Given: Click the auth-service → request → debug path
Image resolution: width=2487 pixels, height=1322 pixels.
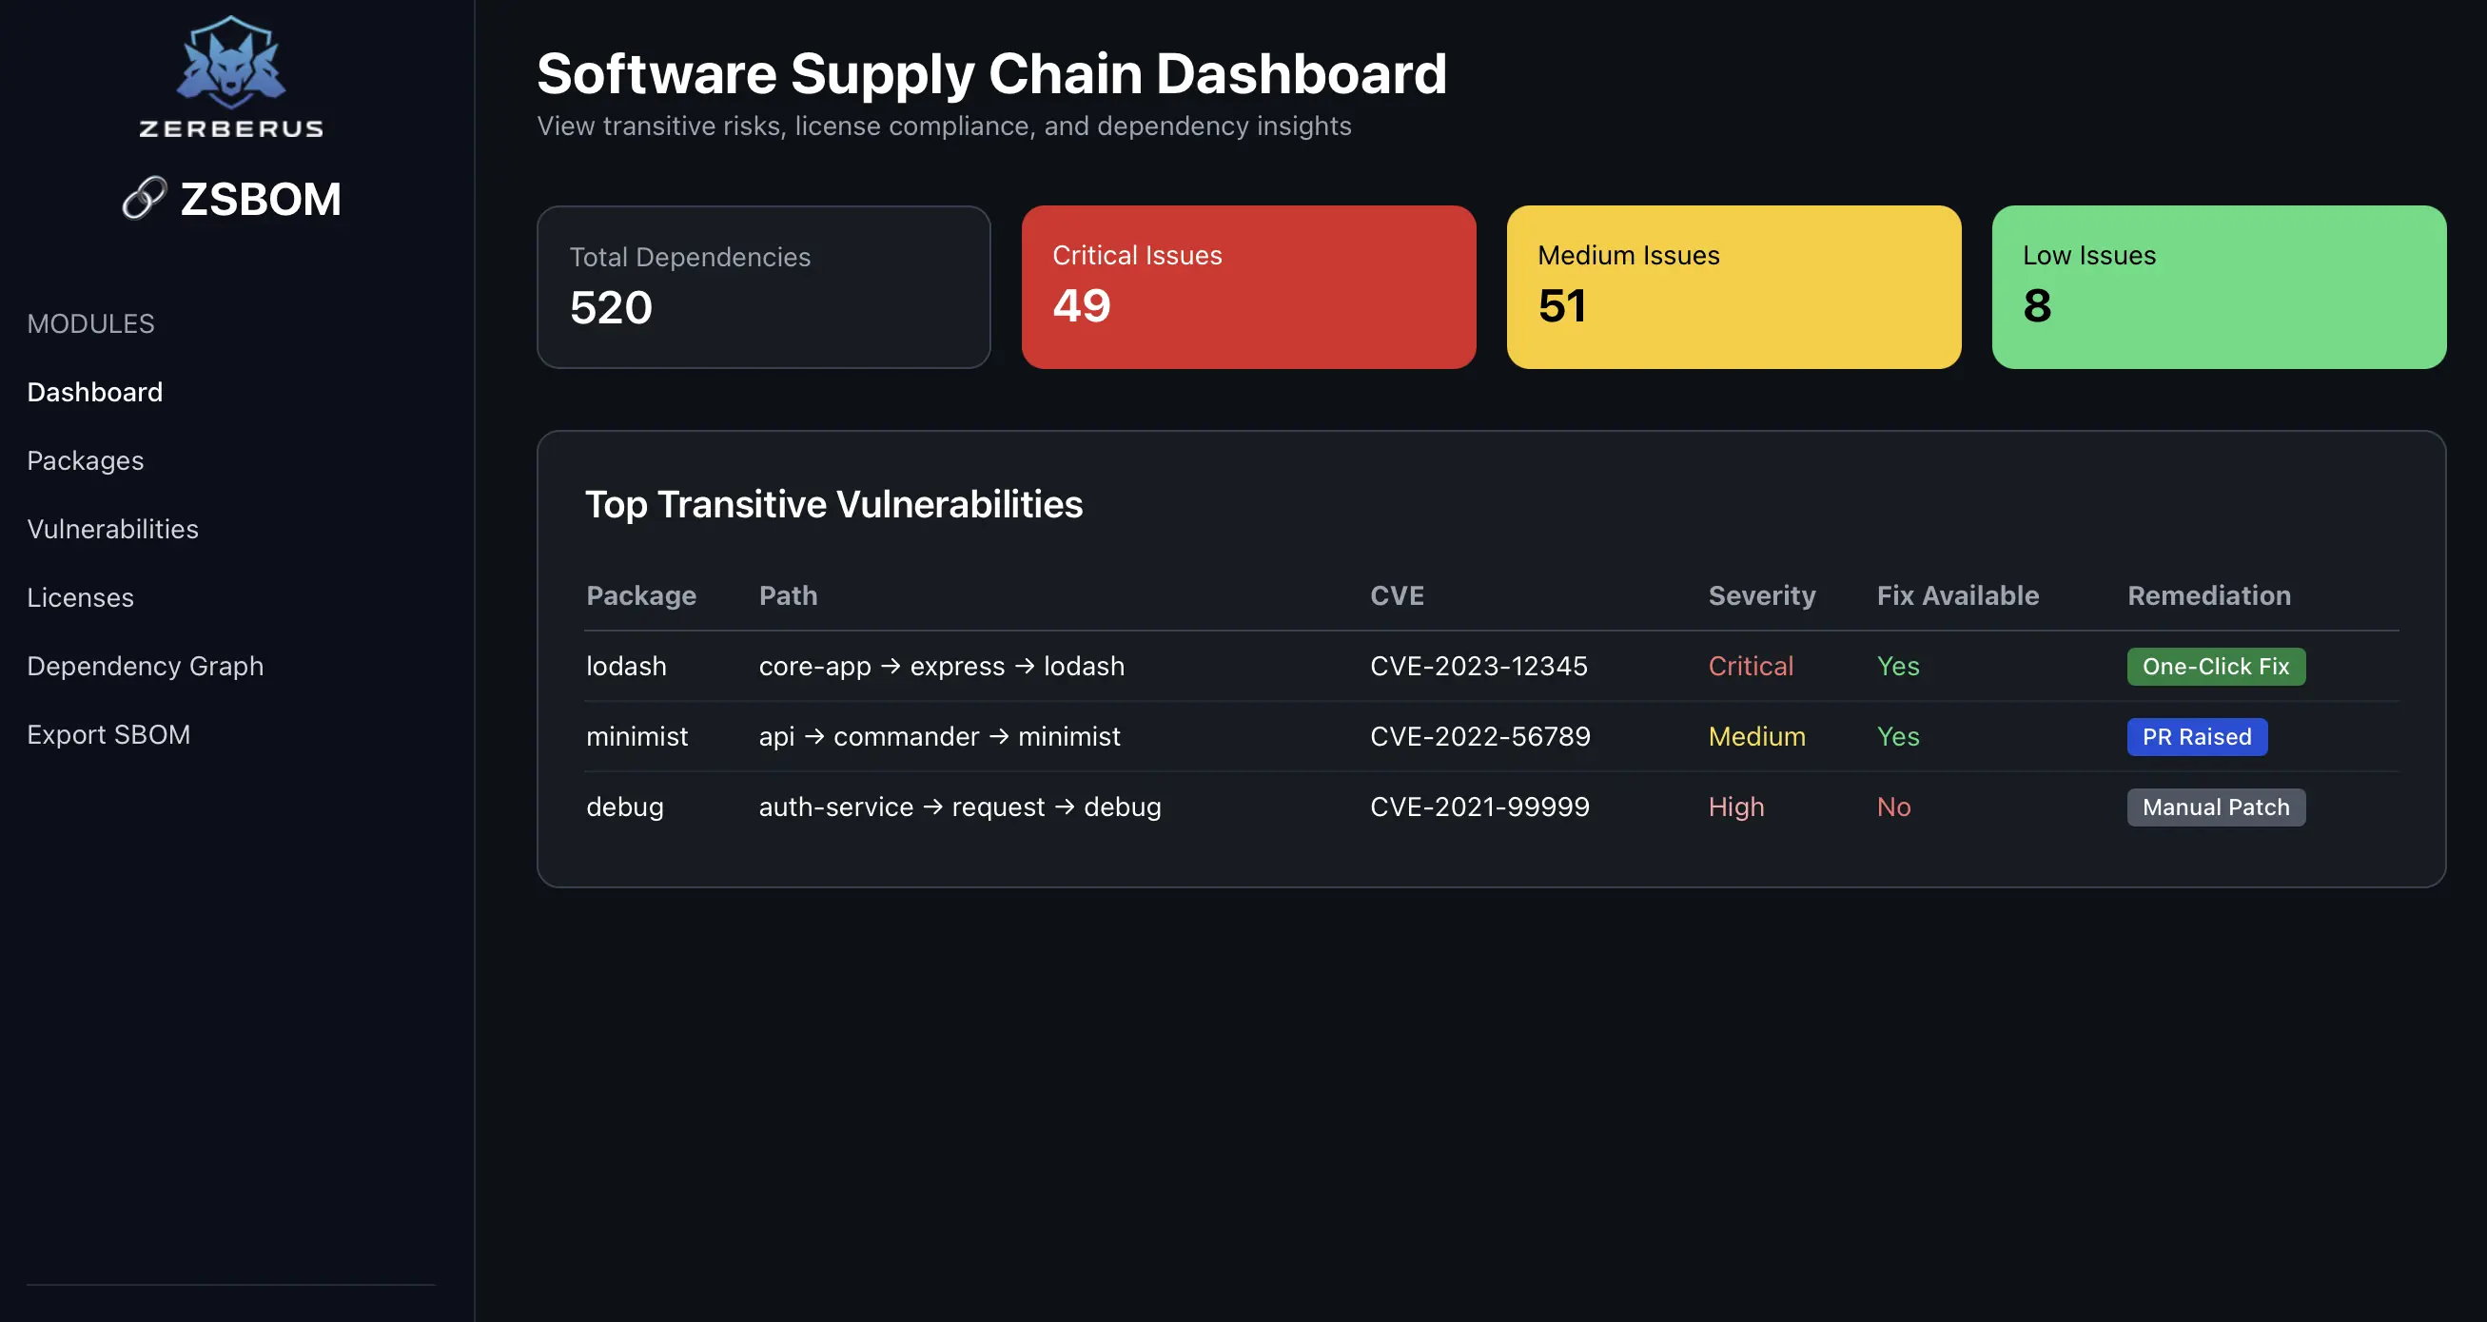Looking at the screenshot, I should click(960, 807).
